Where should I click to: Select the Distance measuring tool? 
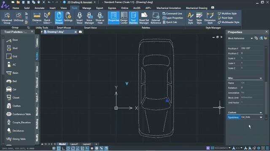click(37, 17)
